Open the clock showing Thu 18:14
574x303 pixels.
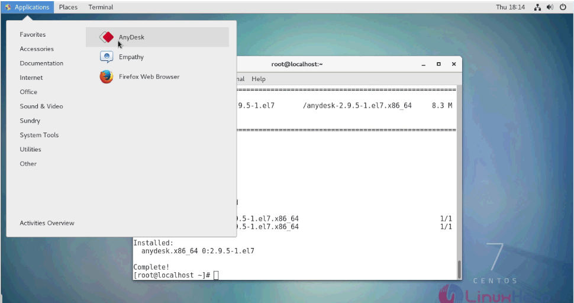(510, 7)
